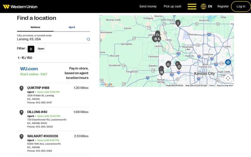Open the EN language selector

pos(210,6)
